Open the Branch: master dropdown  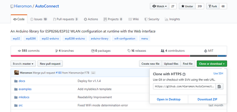point(23,64)
